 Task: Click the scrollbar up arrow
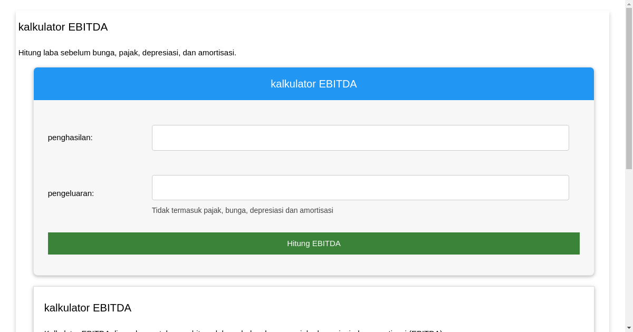[x=629, y=4]
